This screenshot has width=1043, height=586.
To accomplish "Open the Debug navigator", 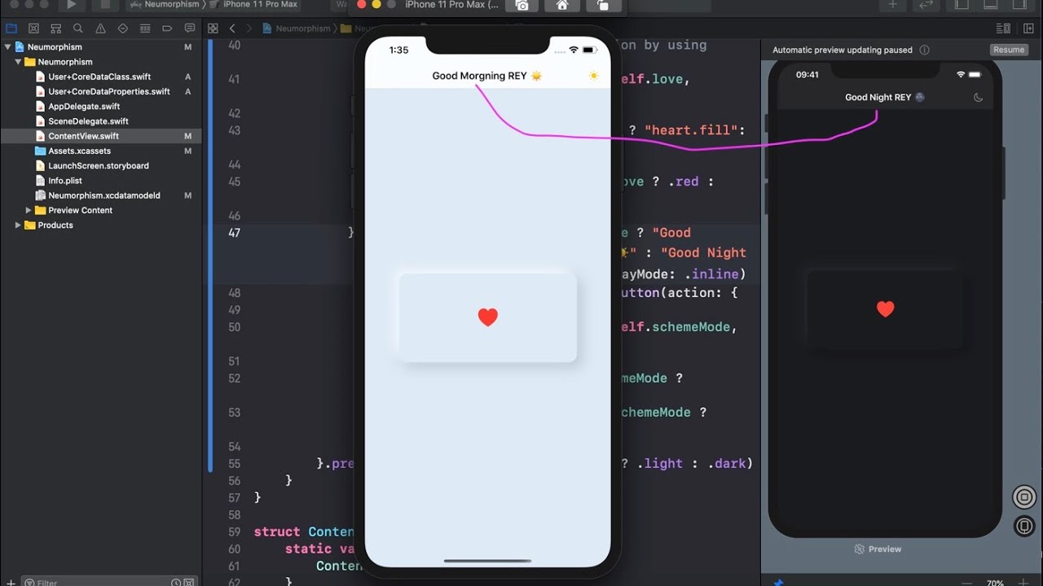I will 145,28.
